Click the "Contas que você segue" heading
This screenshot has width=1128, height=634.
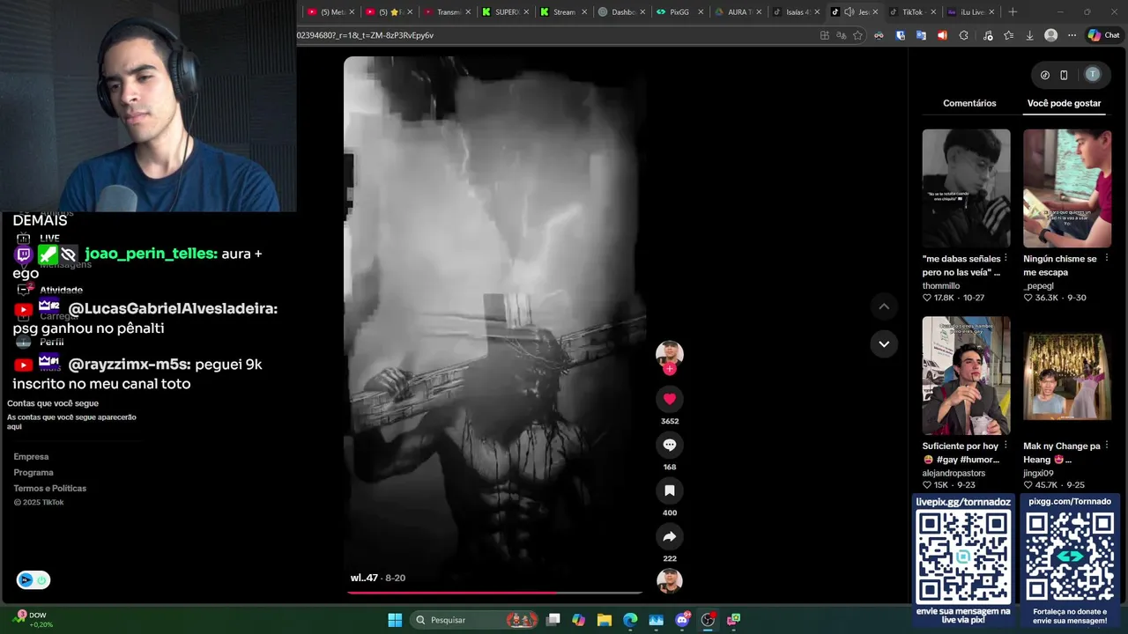click(53, 403)
